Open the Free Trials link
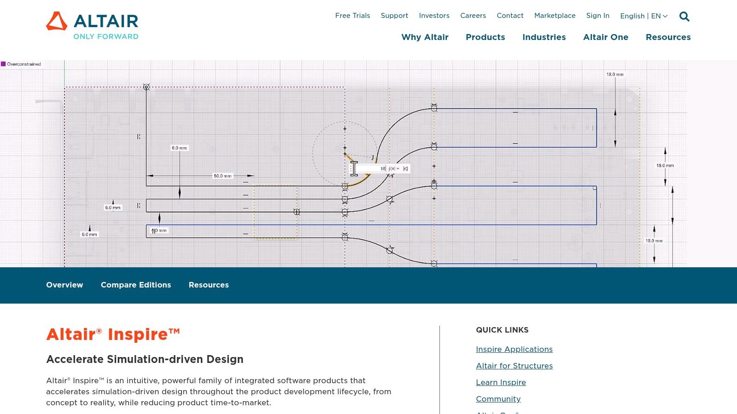The height and width of the screenshot is (414, 737). [x=352, y=16]
